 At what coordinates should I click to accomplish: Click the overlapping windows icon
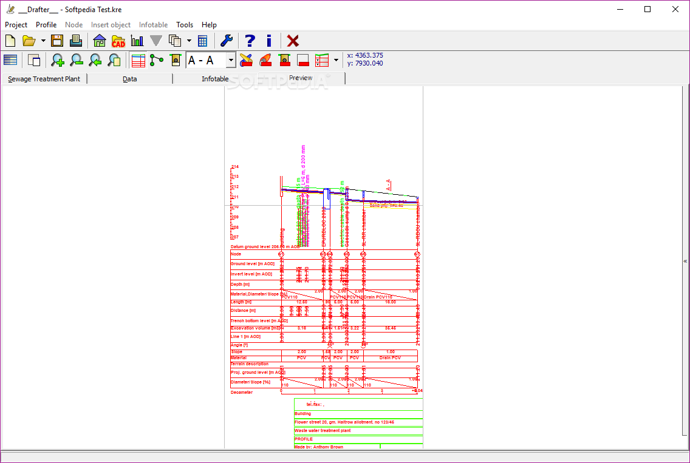point(34,60)
